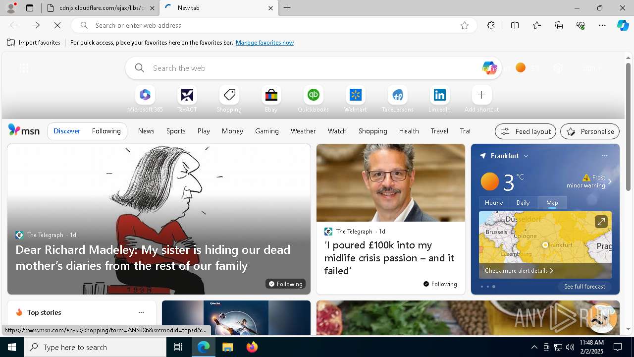The height and width of the screenshot is (357, 634).
Task: Open the Favorites star list
Action: (537, 25)
